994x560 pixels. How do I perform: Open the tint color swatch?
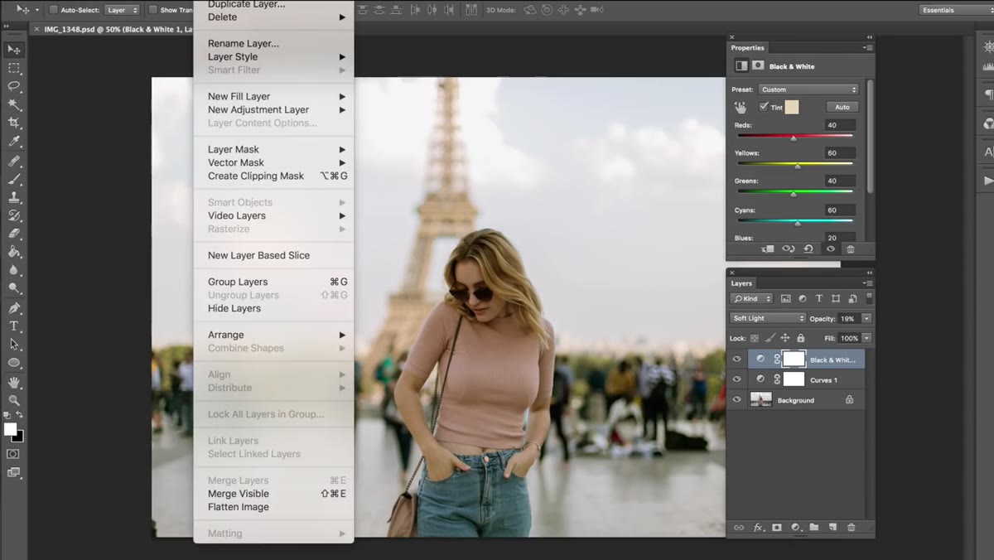click(792, 107)
